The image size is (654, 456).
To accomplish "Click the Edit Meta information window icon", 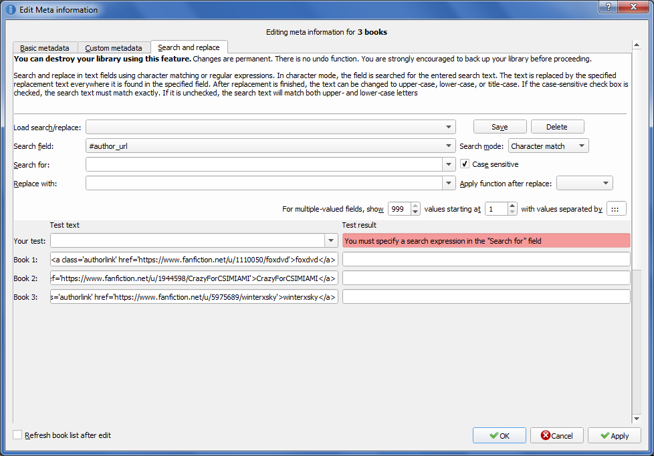I will point(10,9).
